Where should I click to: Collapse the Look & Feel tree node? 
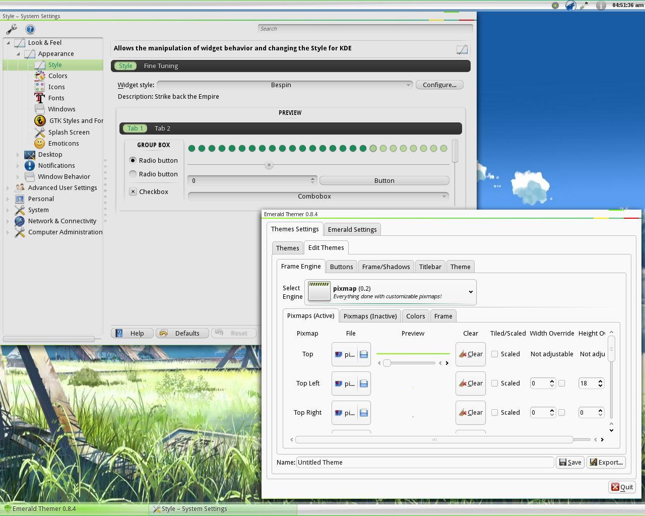(x=8, y=43)
